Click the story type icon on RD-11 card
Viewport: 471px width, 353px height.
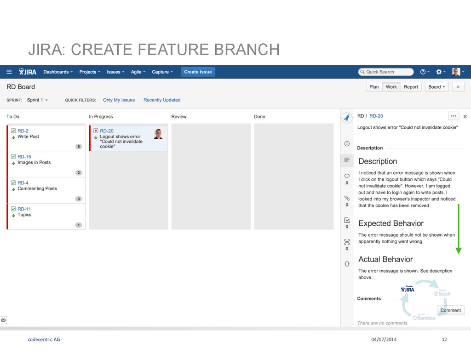tap(13, 209)
